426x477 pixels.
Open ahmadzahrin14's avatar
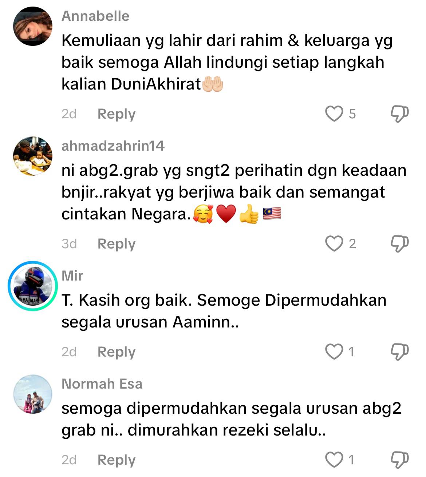(x=33, y=156)
